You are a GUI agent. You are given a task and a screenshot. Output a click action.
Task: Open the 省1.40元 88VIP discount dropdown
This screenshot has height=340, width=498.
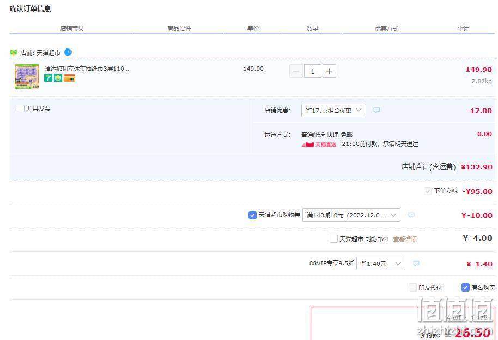click(x=381, y=263)
